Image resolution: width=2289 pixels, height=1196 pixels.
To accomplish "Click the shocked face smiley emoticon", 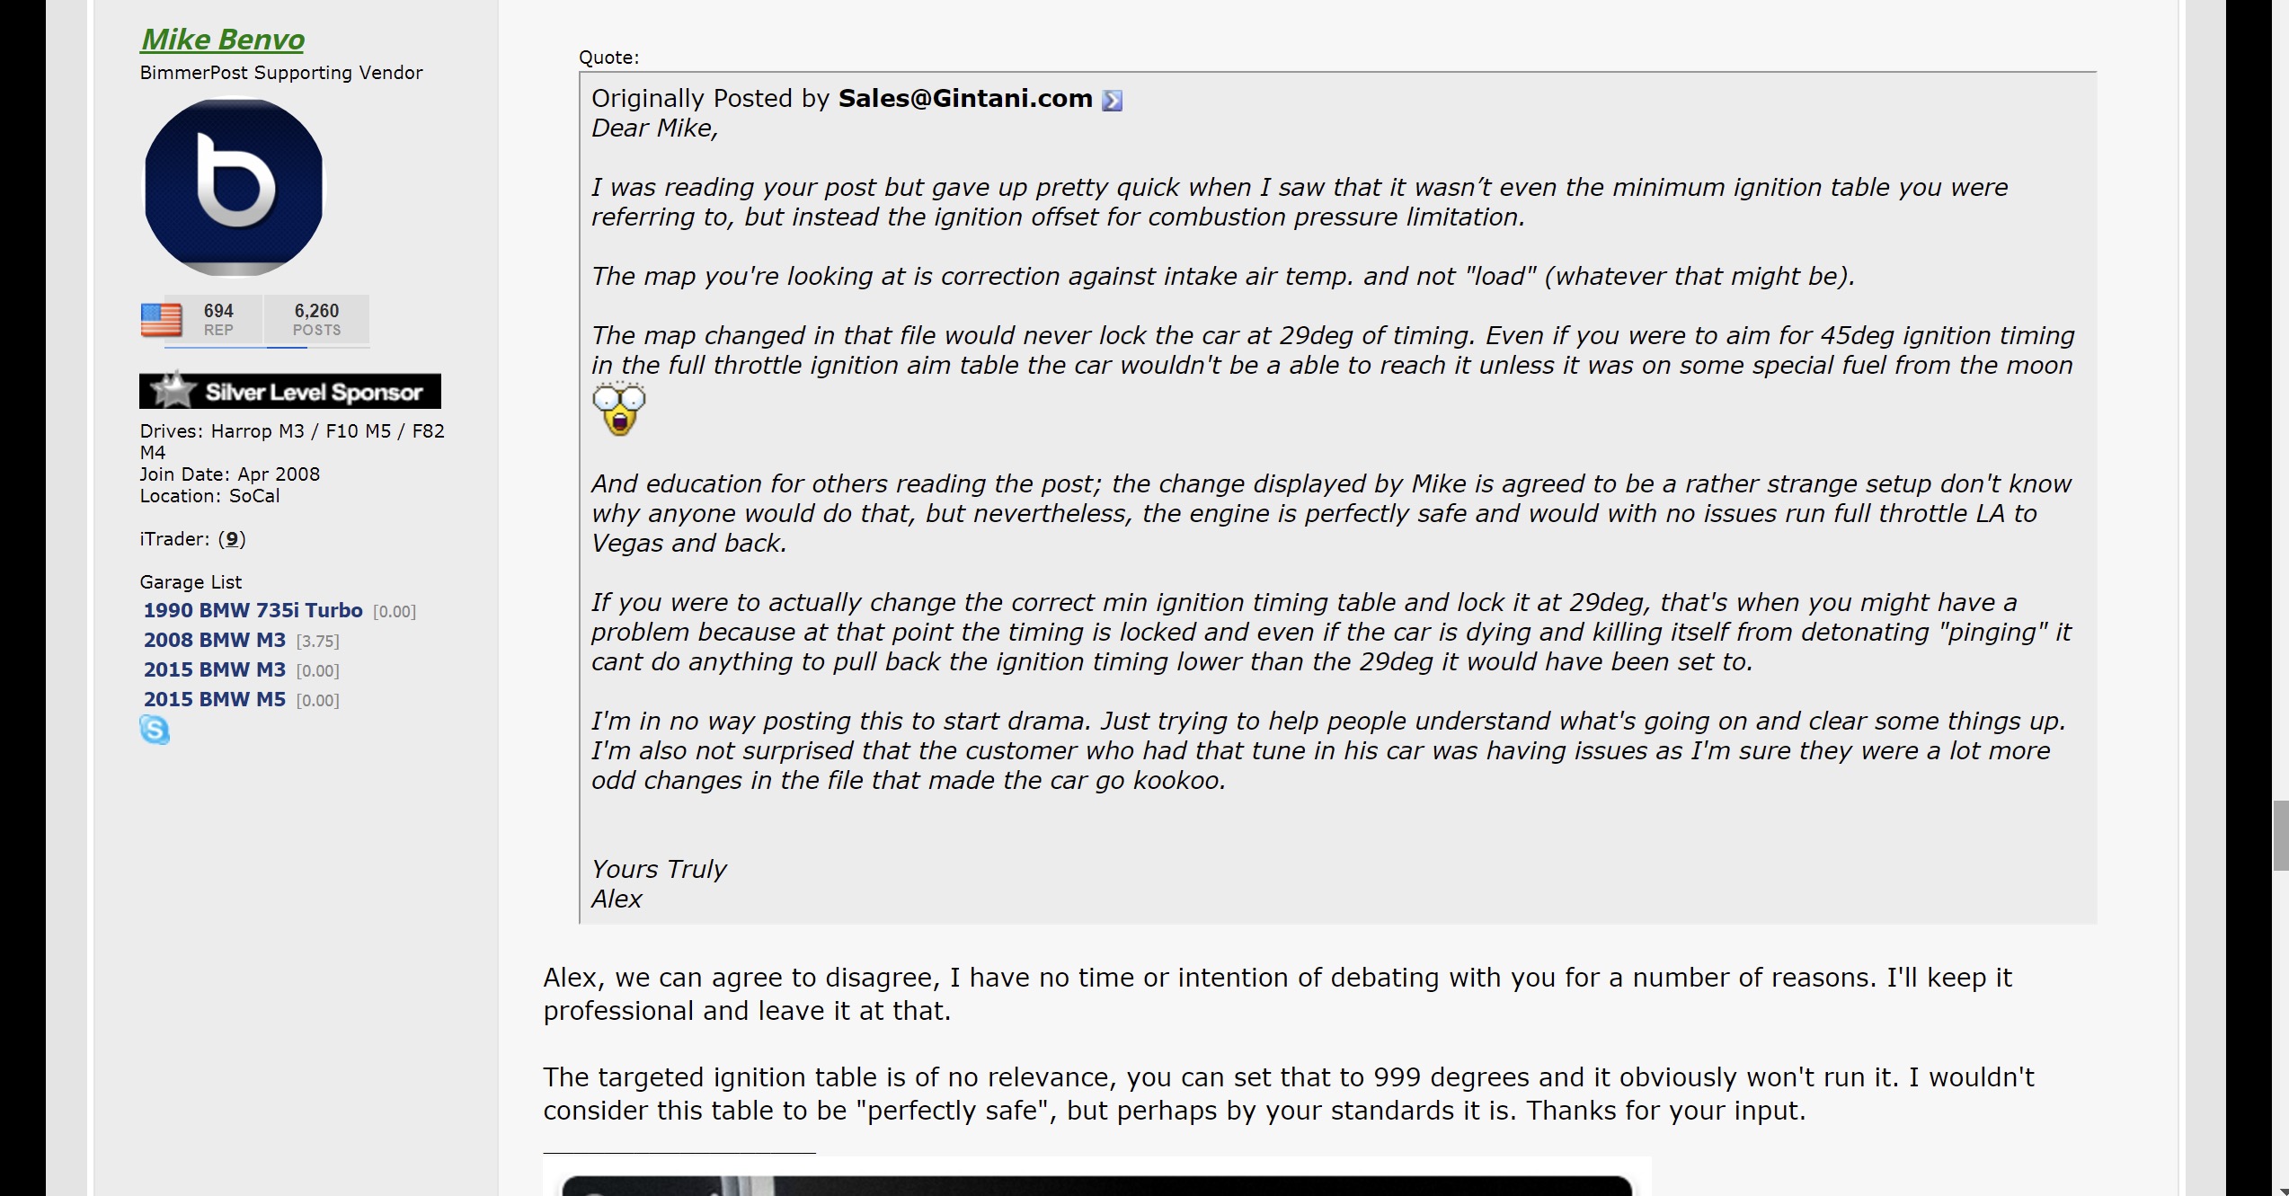I will pyautogui.click(x=619, y=409).
